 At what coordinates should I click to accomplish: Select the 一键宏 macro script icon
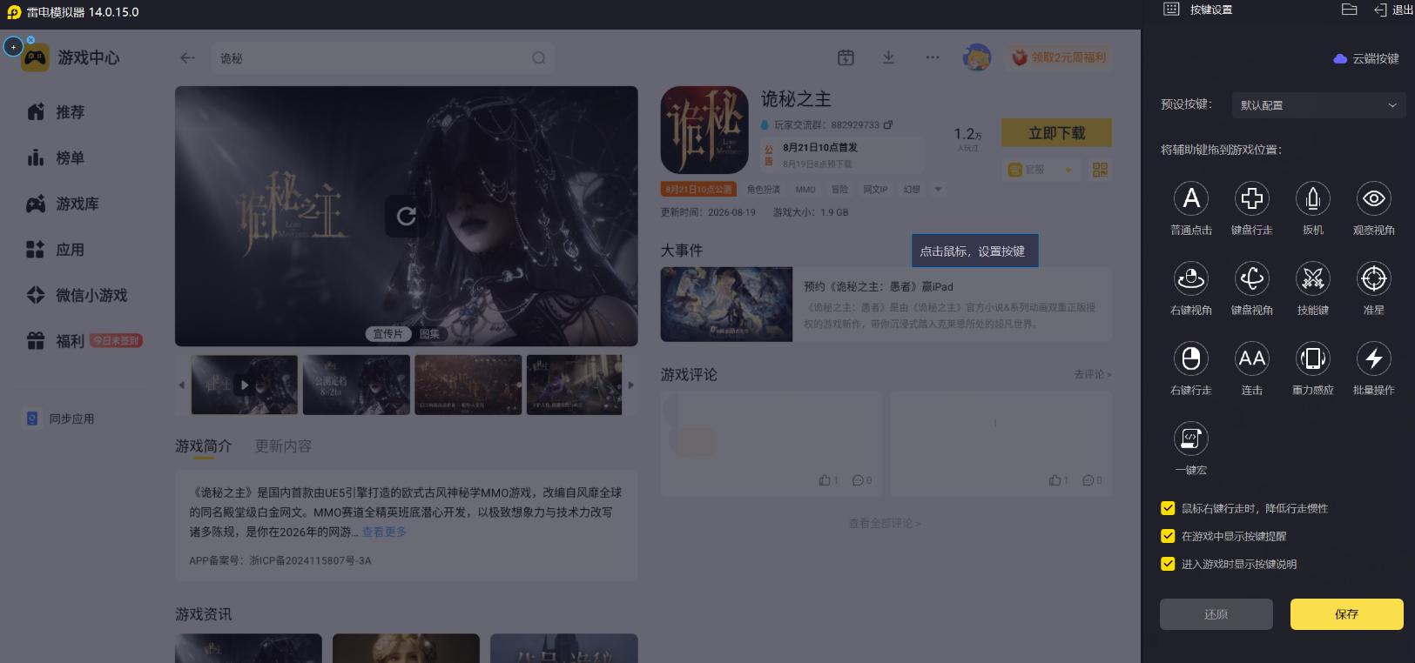point(1191,439)
